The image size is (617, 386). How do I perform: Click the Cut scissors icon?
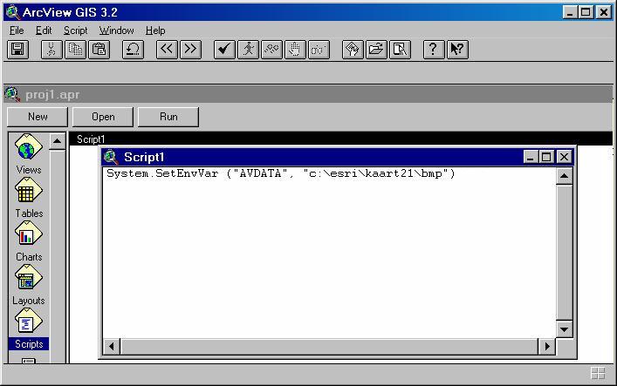(52, 50)
